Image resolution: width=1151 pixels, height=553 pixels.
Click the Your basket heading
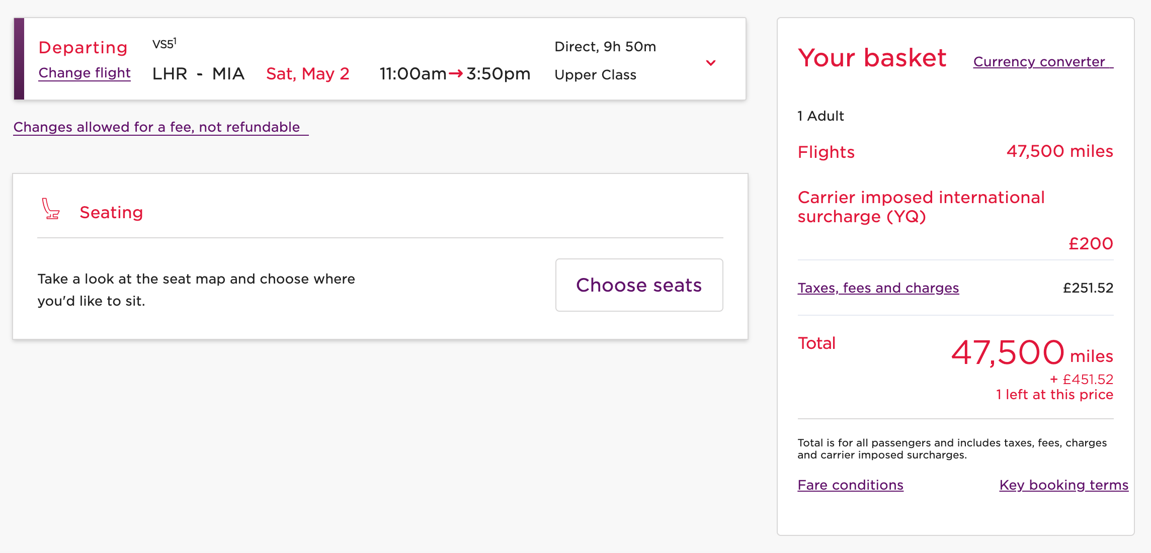pyautogui.click(x=872, y=58)
